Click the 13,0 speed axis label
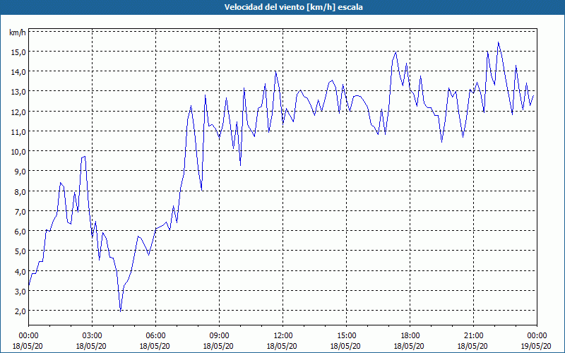This screenshot has width=565, height=353. (18, 92)
